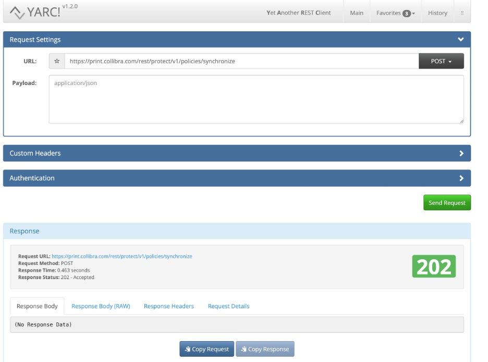
Task: Select the Response Body tab
Action: pos(37,306)
